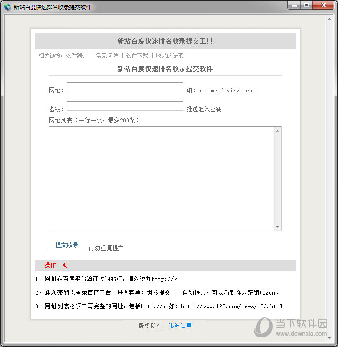
Task: Click the example text www.weidixinxi.com
Action: point(227,91)
